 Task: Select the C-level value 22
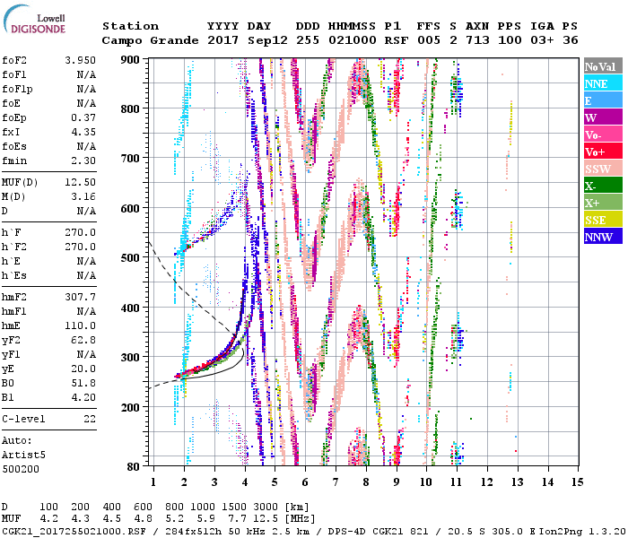click(x=89, y=419)
